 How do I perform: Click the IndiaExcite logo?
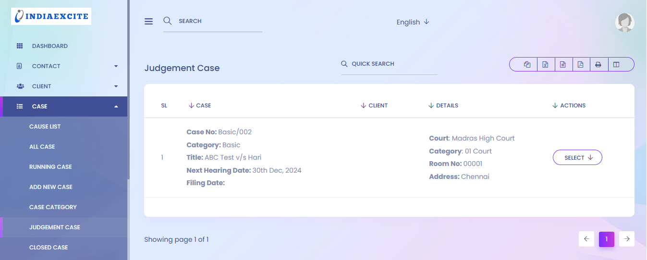coord(51,16)
